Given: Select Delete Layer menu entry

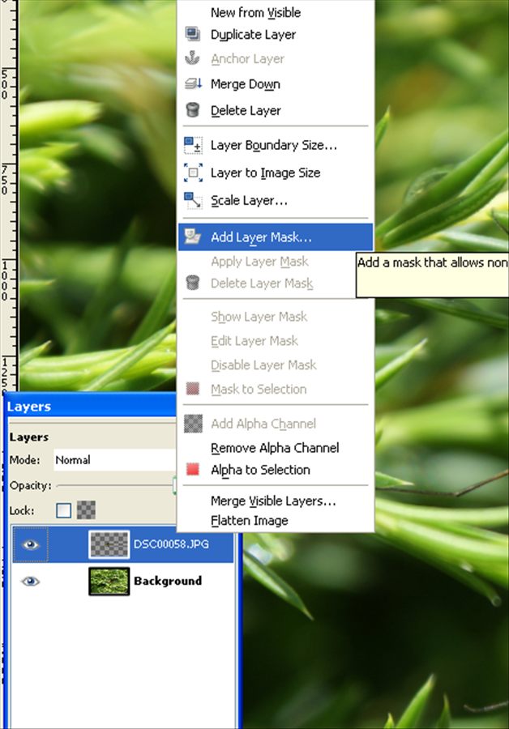Looking at the screenshot, I should point(246,111).
